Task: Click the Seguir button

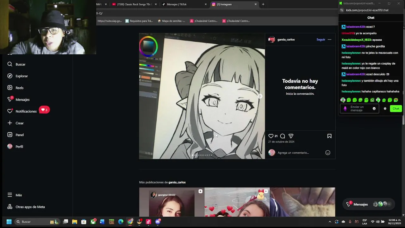Action: pyautogui.click(x=321, y=40)
